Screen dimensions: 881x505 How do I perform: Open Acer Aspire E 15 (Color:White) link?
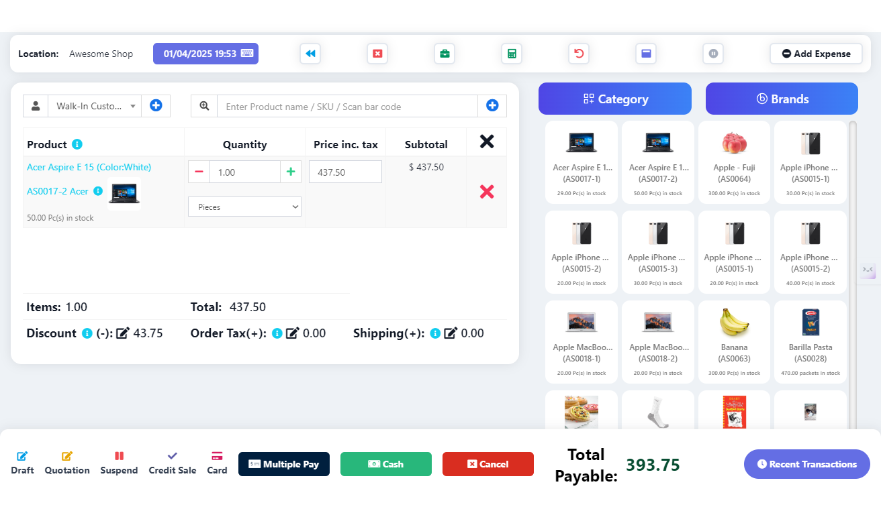pos(89,167)
